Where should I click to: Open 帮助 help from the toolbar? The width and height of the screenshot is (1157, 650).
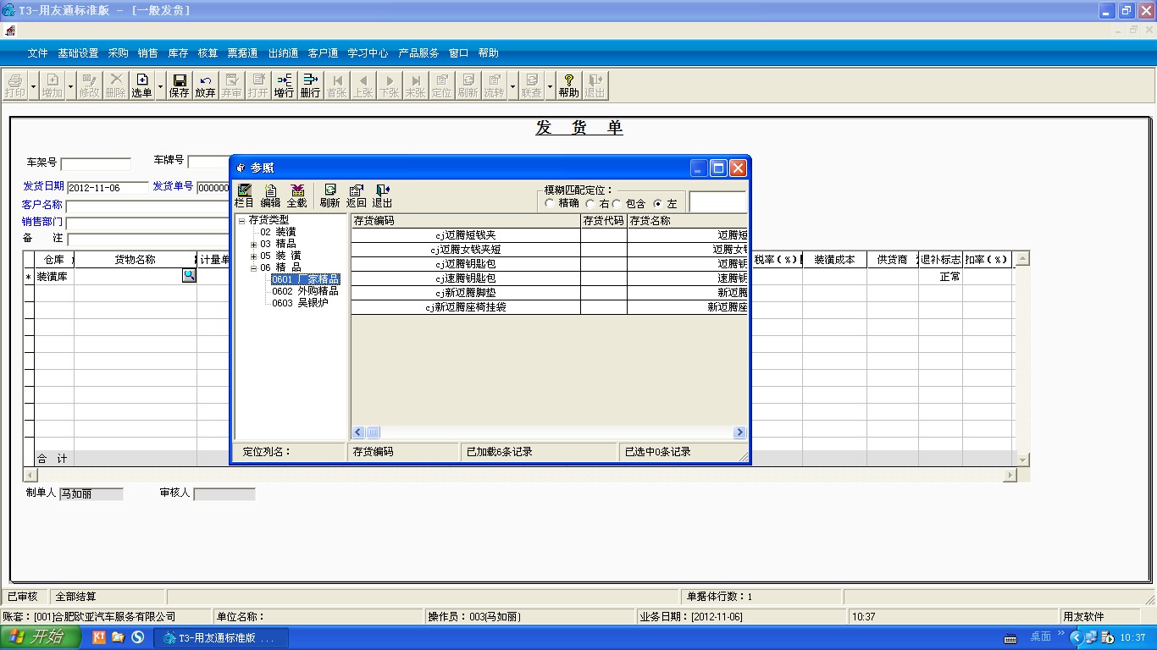(568, 85)
